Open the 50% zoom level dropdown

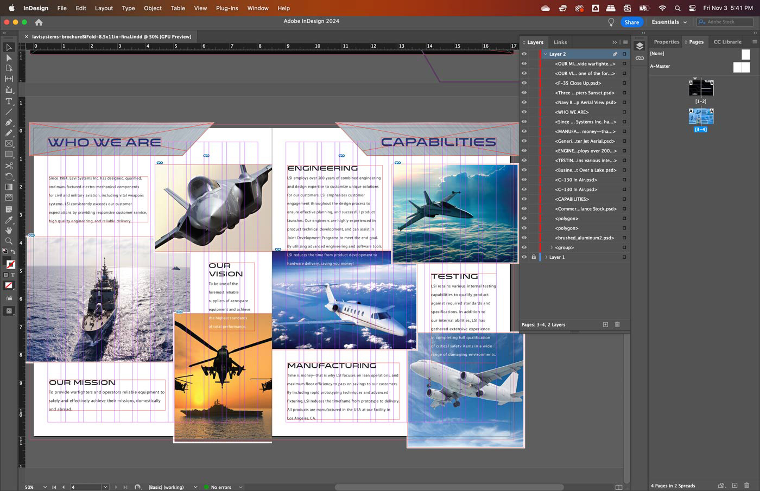(45, 487)
